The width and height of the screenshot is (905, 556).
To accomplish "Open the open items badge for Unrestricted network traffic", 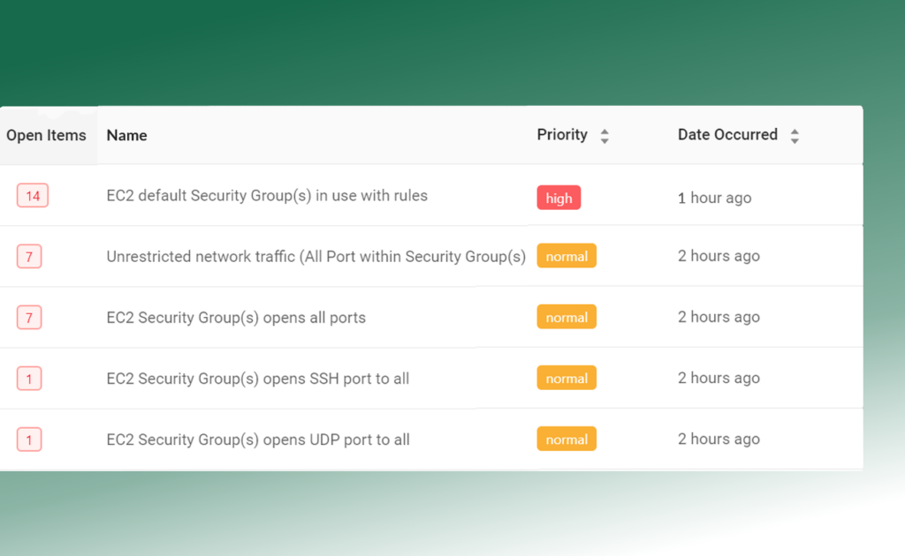I will pyautogui.click(x=29, y=257).
